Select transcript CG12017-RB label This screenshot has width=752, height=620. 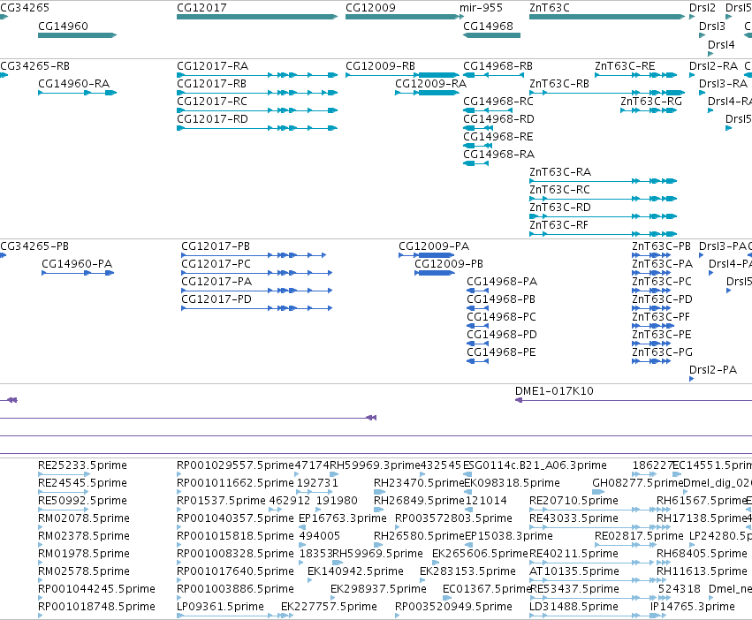point(211,84)
